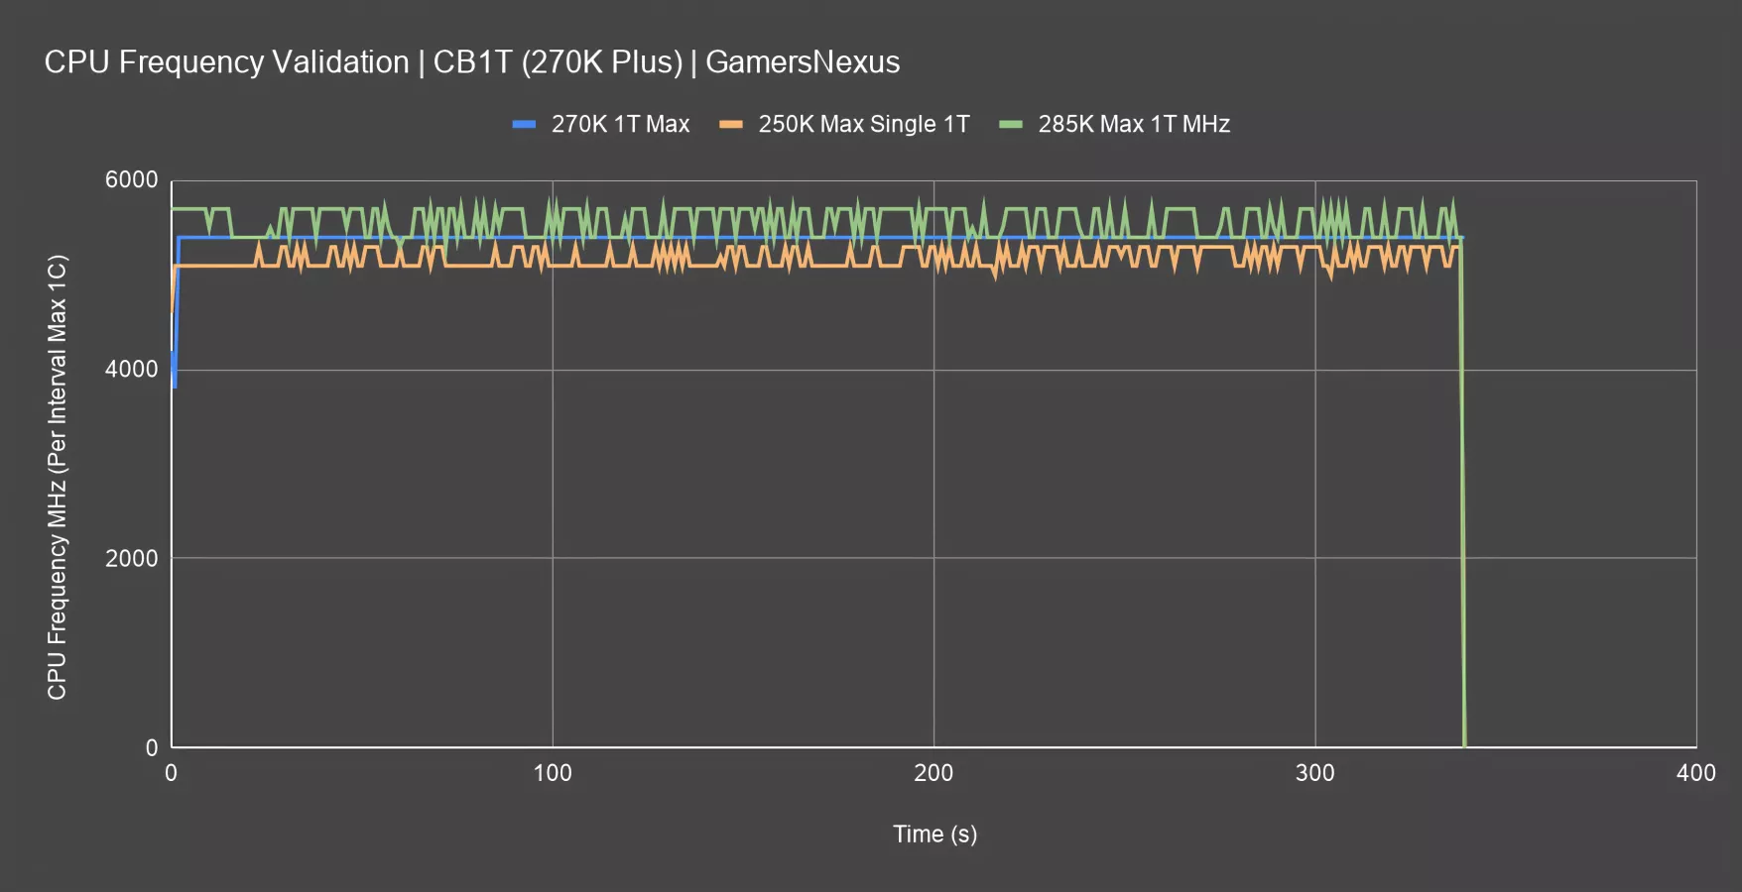Click the "CPU Frequency MHz" y-axis title
The image size is (1742, 892).
(x=58, y=477)
